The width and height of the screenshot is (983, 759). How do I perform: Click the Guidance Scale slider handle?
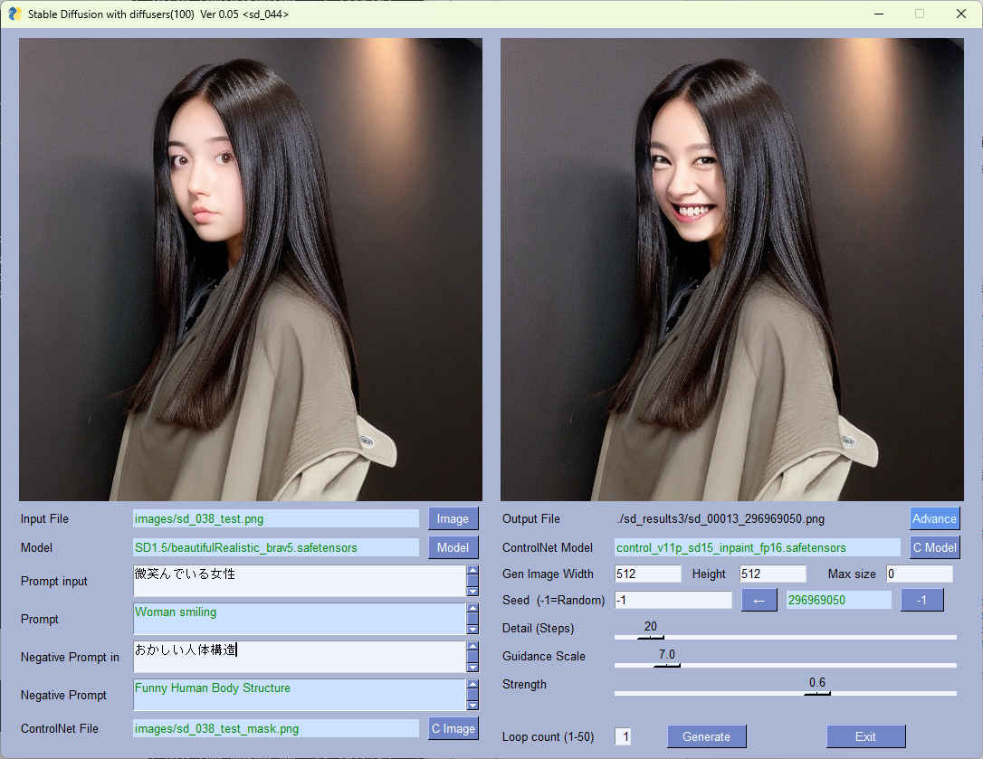[x=666, y=665]
